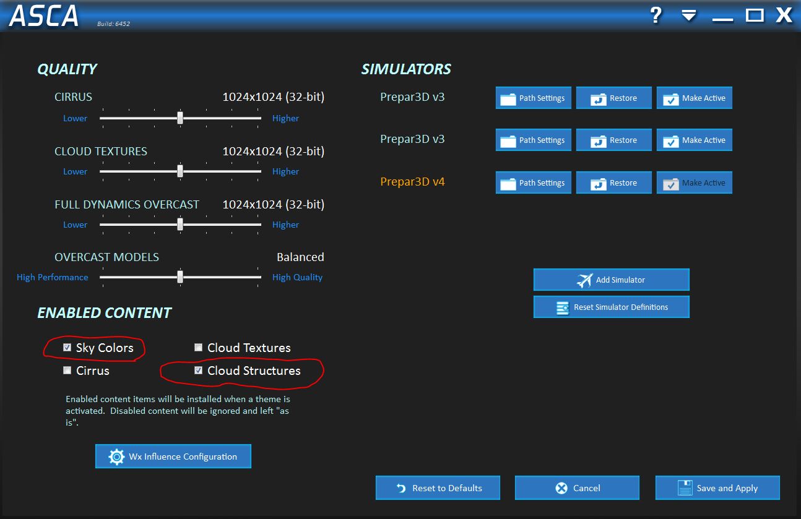Image resolution: width=801 pixels, height=519 pixels.
Task: Click the 'Higher' label under CLOUD TEXTURES
Action: (285, 171)
